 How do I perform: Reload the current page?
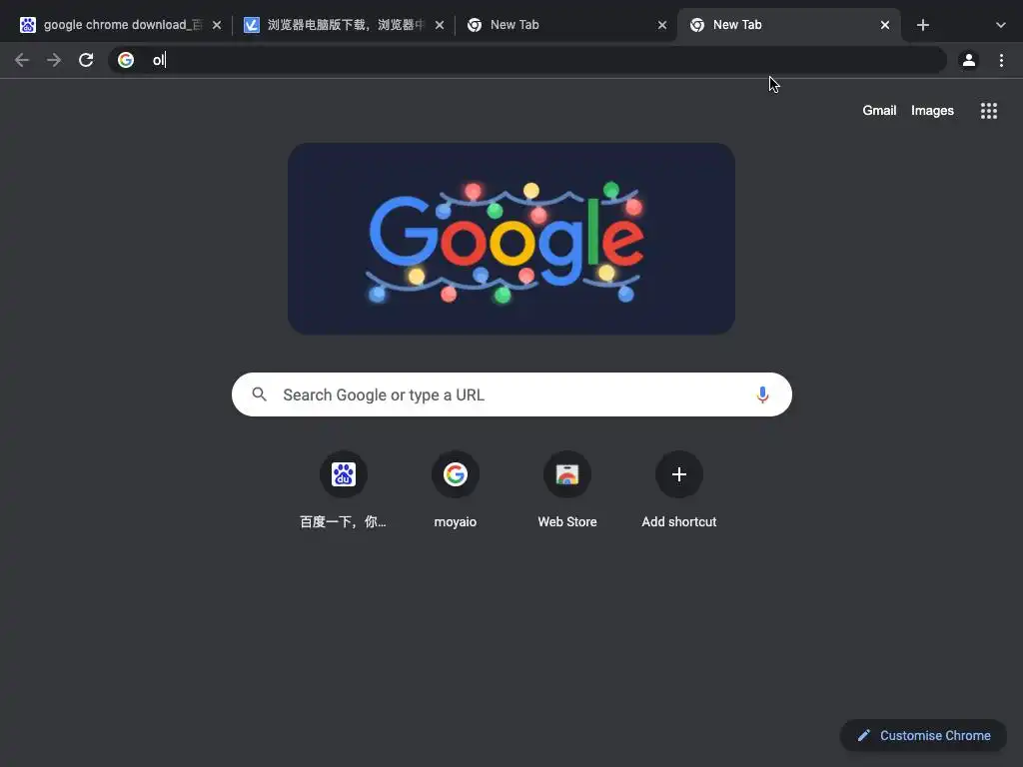[x=86, y=61]
